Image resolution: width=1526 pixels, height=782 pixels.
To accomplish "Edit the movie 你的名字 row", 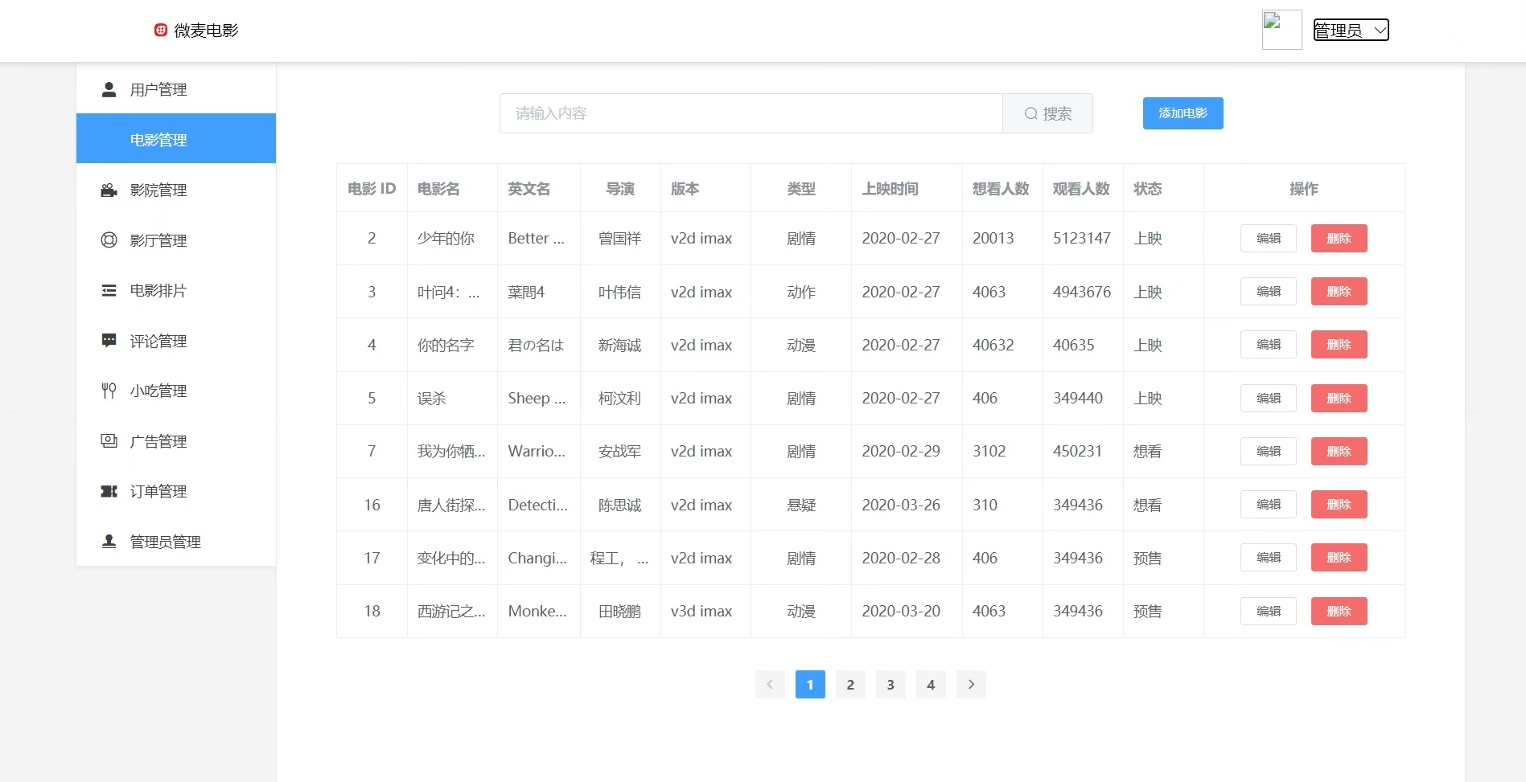I will [x=1268, y=345].
